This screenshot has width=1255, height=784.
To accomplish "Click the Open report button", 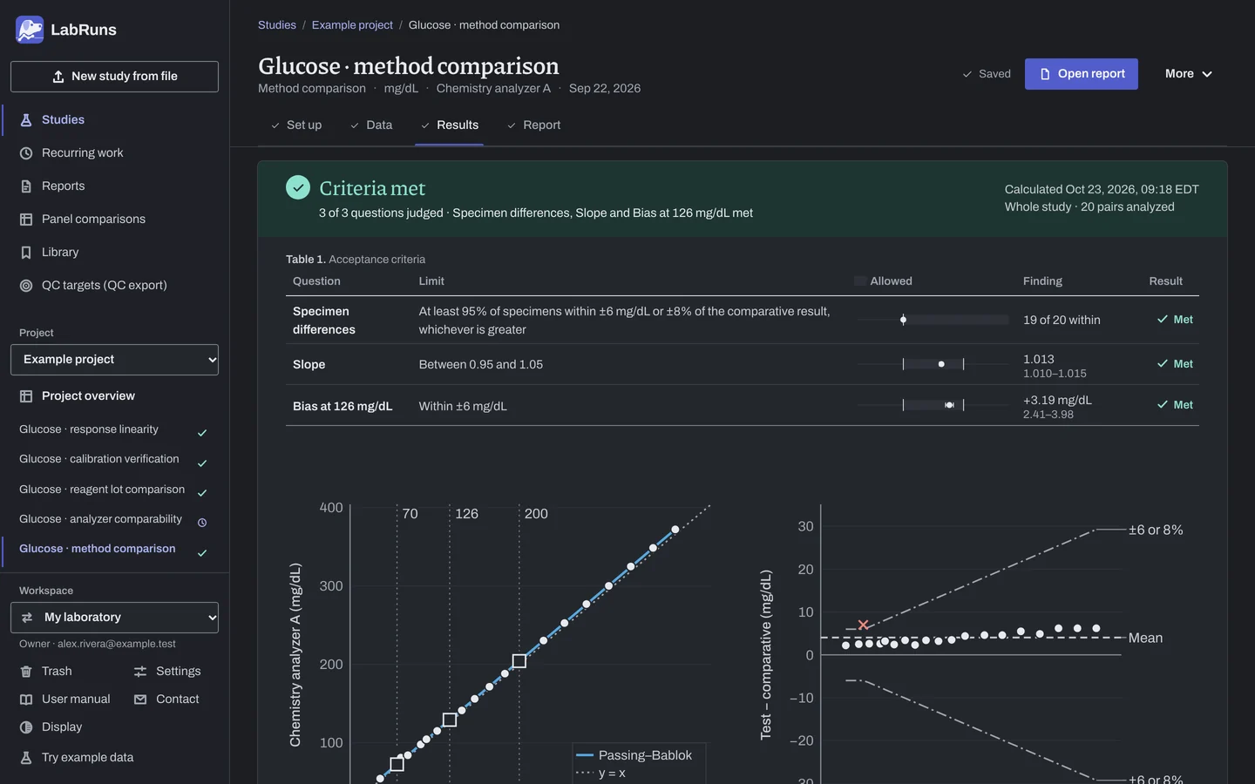I will (x=1082, y=74).
